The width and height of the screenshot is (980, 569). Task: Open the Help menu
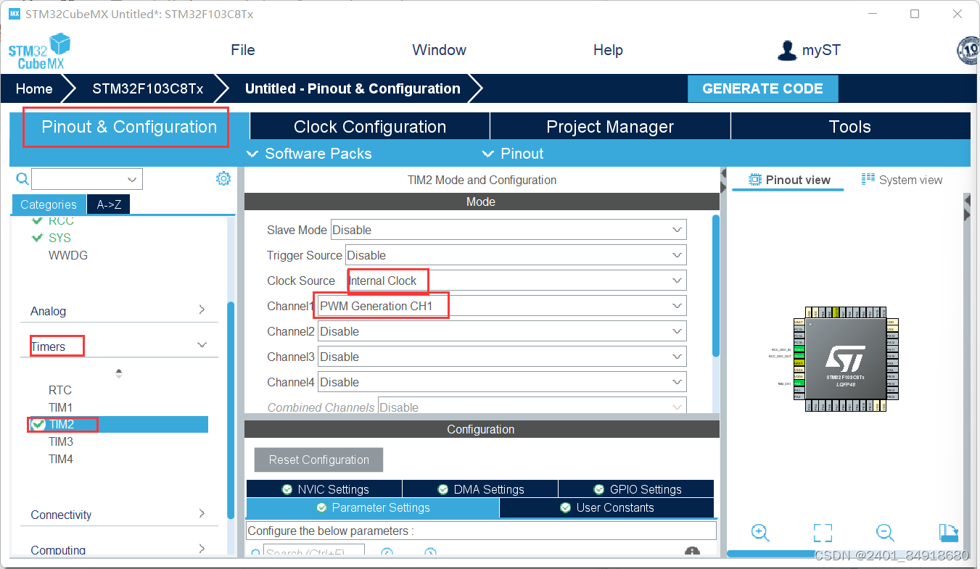point(608,50)
